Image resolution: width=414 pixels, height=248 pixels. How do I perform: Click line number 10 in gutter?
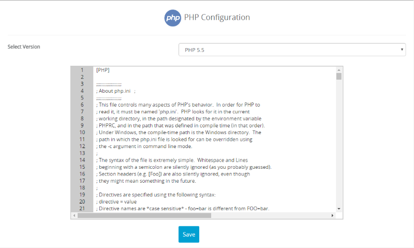point(82,133)
